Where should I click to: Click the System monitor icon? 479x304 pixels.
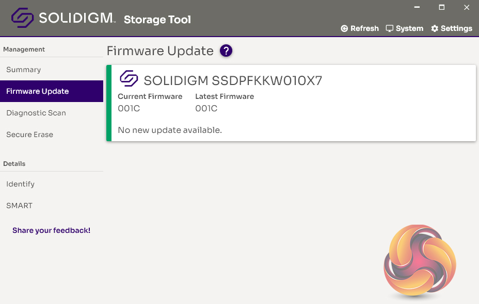click(390, 28)
